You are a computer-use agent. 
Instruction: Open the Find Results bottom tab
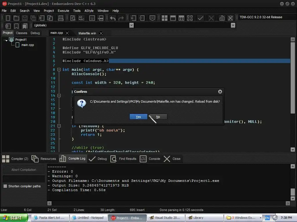click(x=123, y=159)
